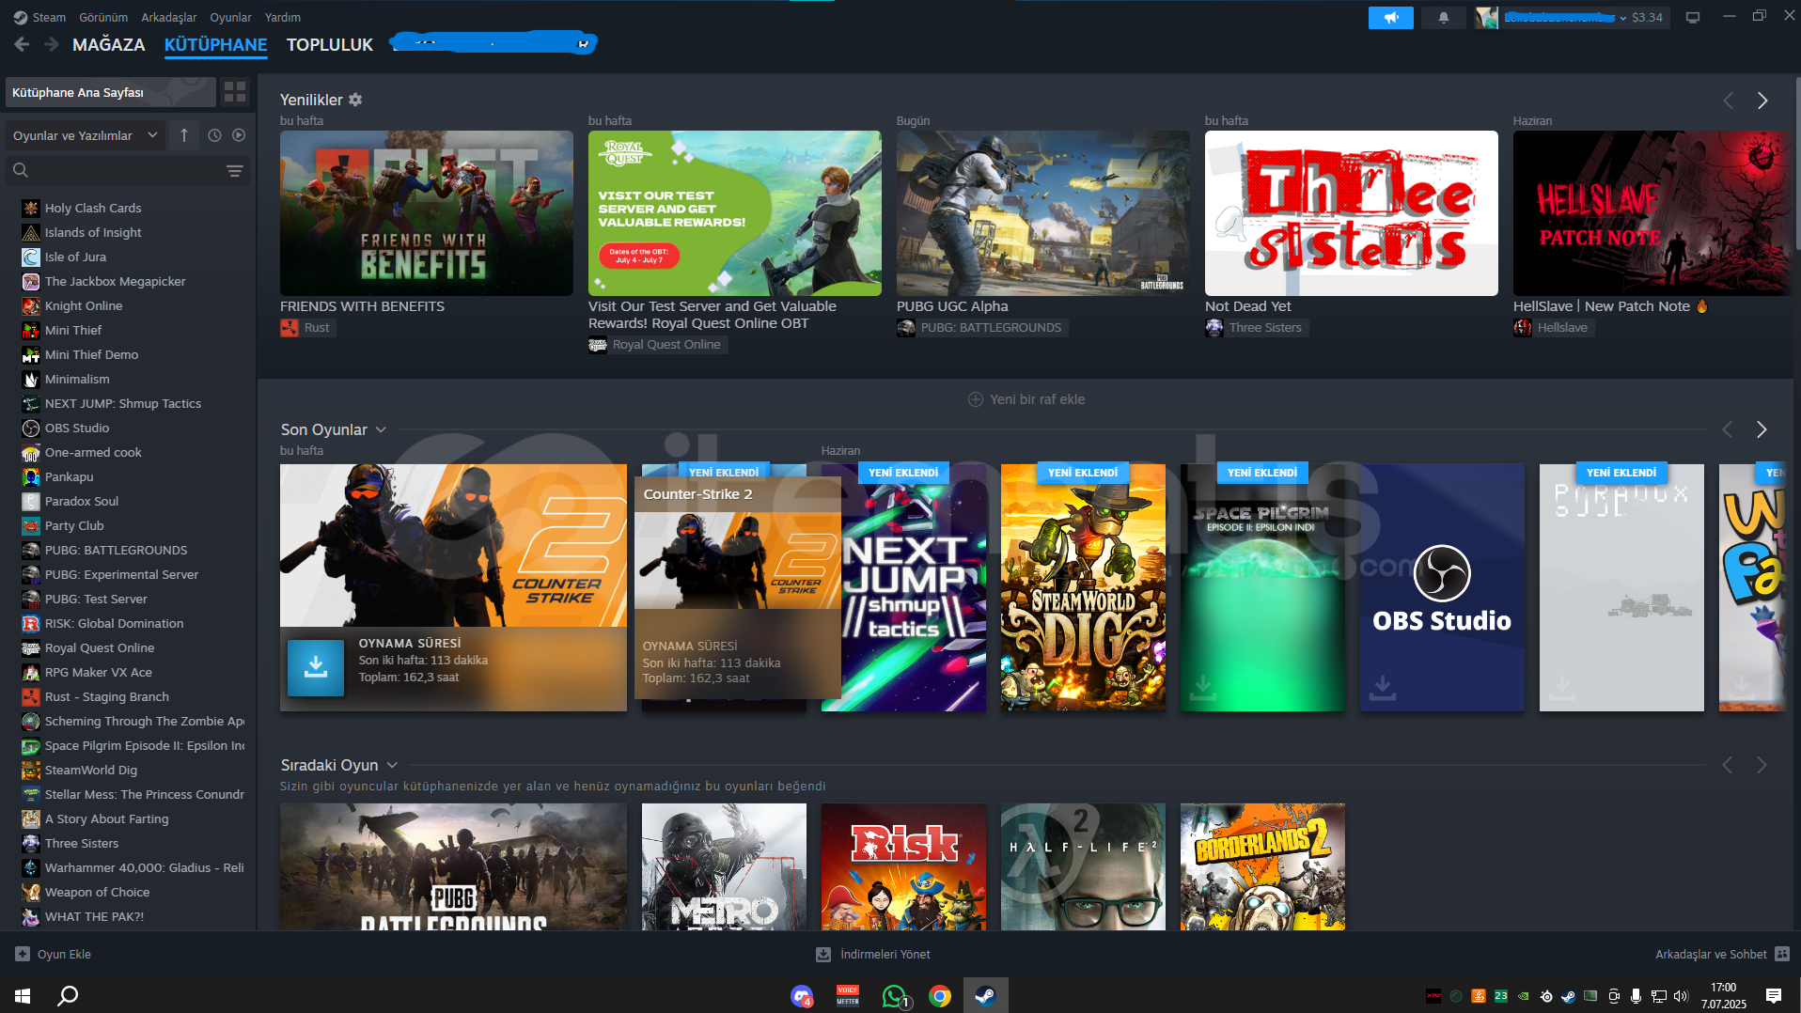Move the Son Oyunlar shelf left
This screenshot has height=1013, width=1801.
(1728, 429)
